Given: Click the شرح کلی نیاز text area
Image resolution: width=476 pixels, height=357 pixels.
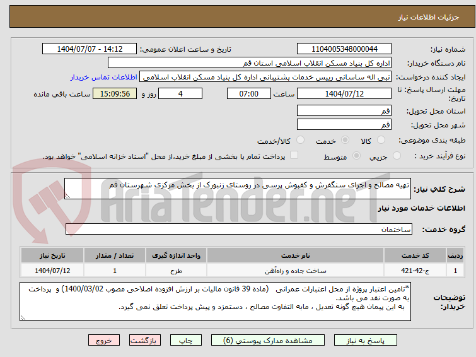Looking at the screenshot, I should click(238, 189).
